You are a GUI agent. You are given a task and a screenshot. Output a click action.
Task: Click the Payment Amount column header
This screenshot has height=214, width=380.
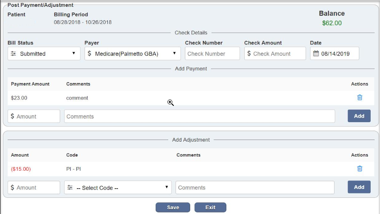point(30,84)
